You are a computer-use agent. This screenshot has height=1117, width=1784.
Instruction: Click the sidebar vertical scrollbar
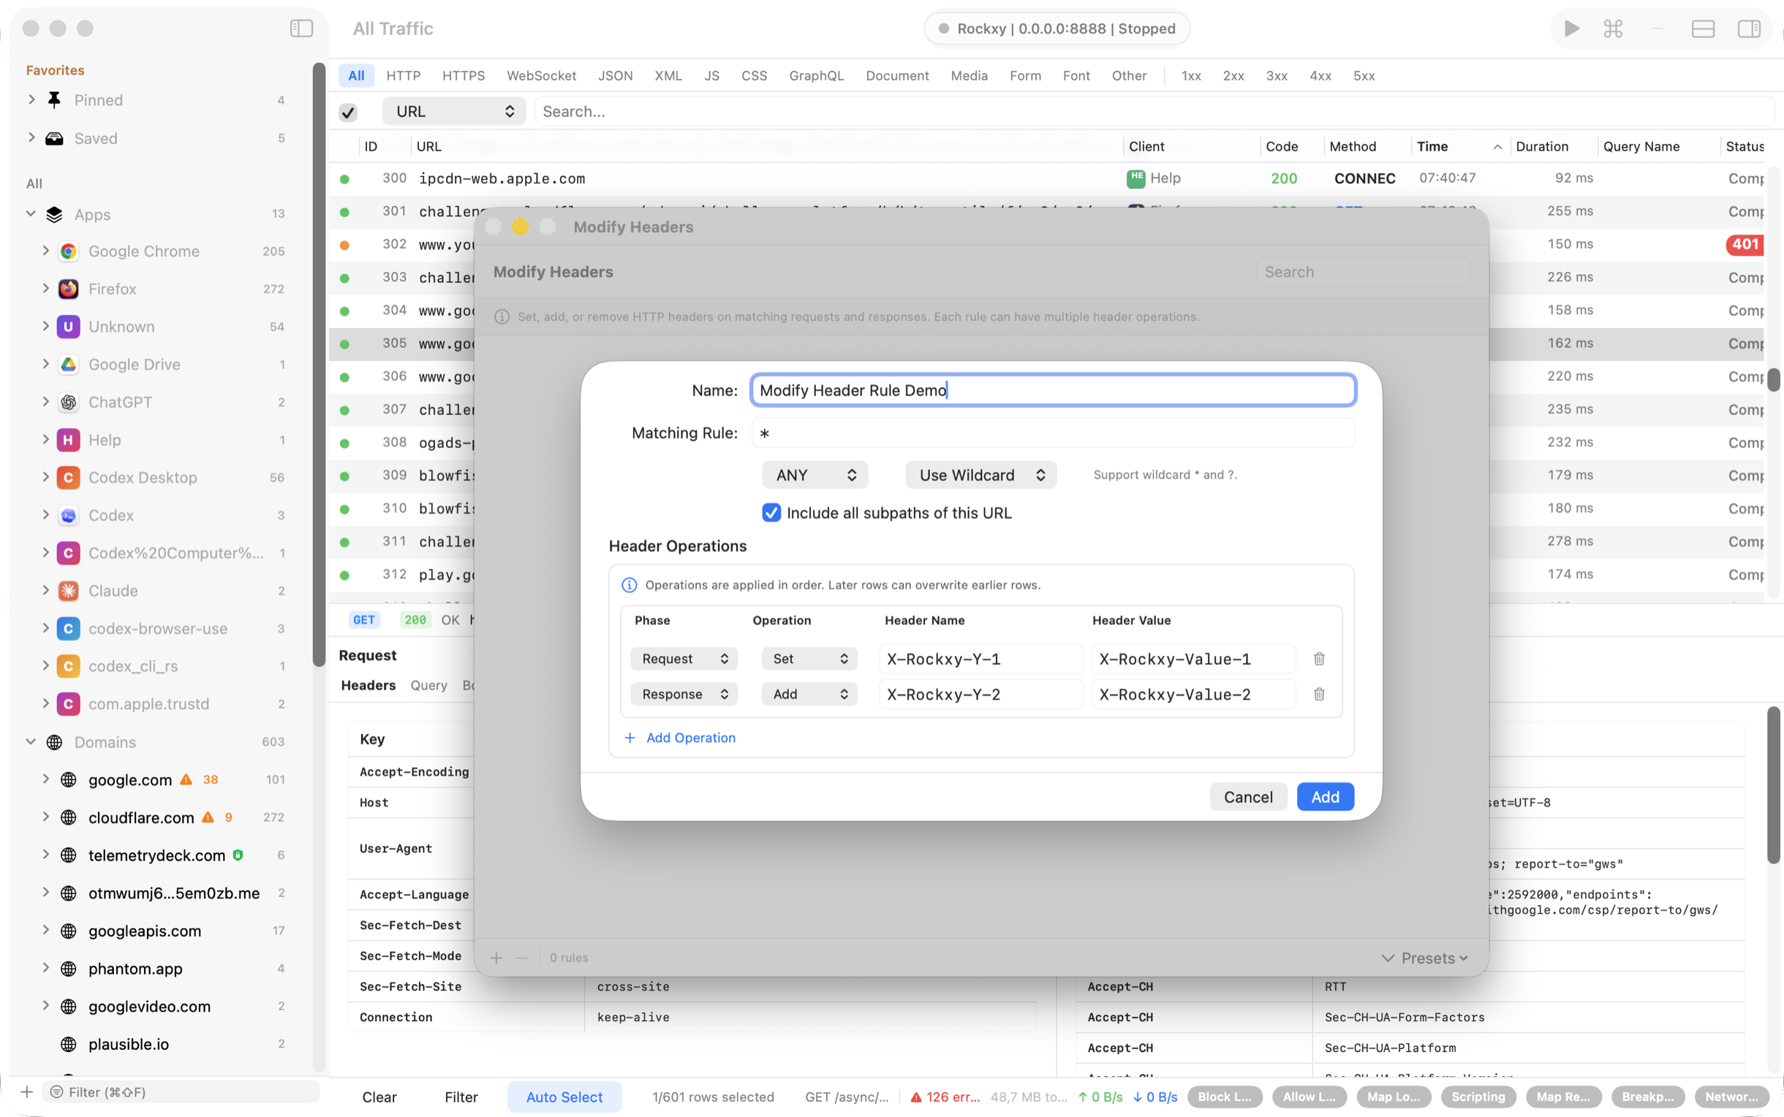click(x=319, y=365)
